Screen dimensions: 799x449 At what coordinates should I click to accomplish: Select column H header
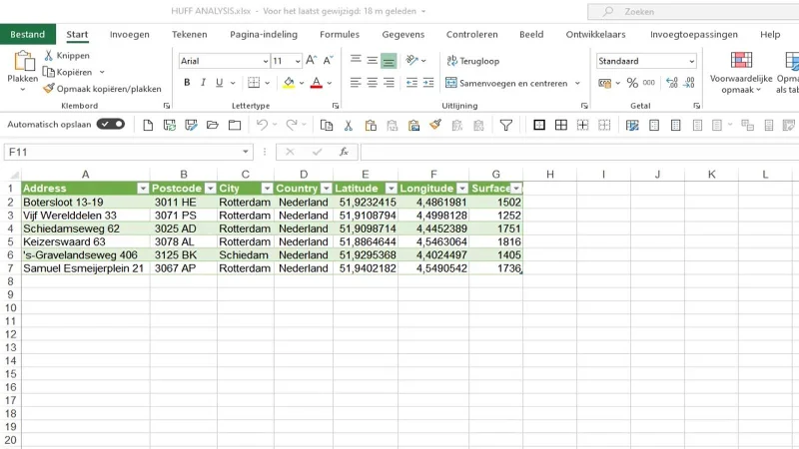click(550, 174)
